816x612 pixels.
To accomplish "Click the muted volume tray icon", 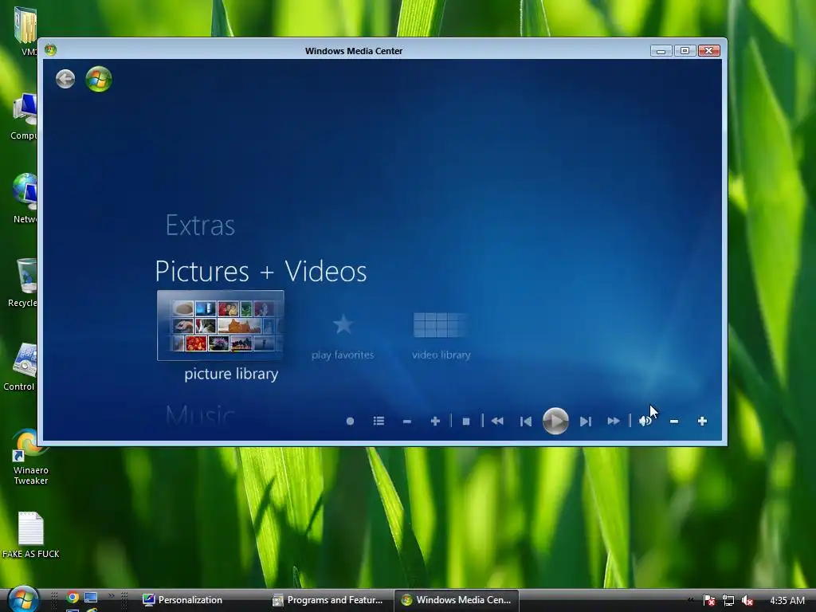I will (x=747, y=601).
